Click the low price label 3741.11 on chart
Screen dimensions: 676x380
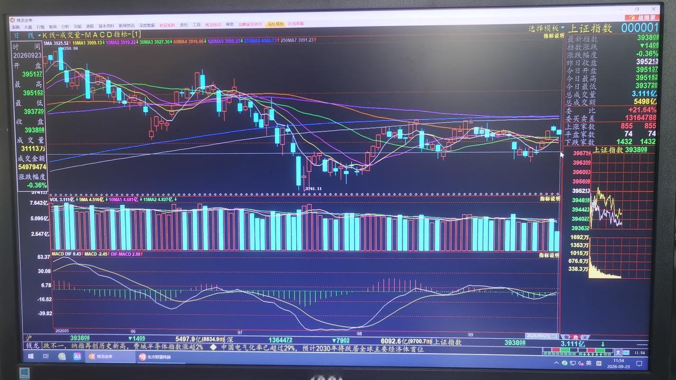pos(313,189)
